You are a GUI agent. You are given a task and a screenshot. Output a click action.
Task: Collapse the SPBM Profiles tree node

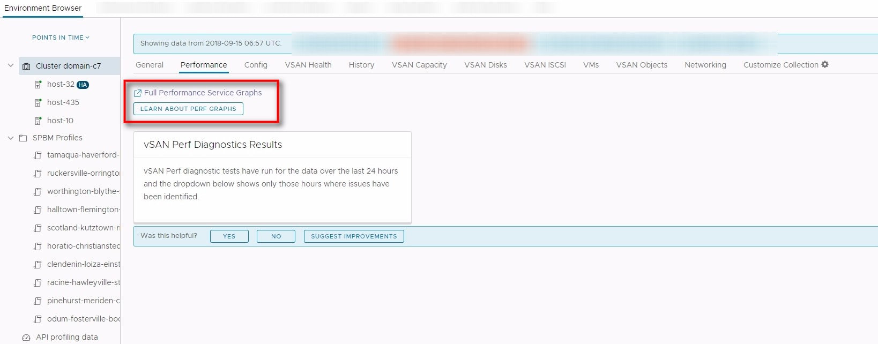click(x=11, y=138)
